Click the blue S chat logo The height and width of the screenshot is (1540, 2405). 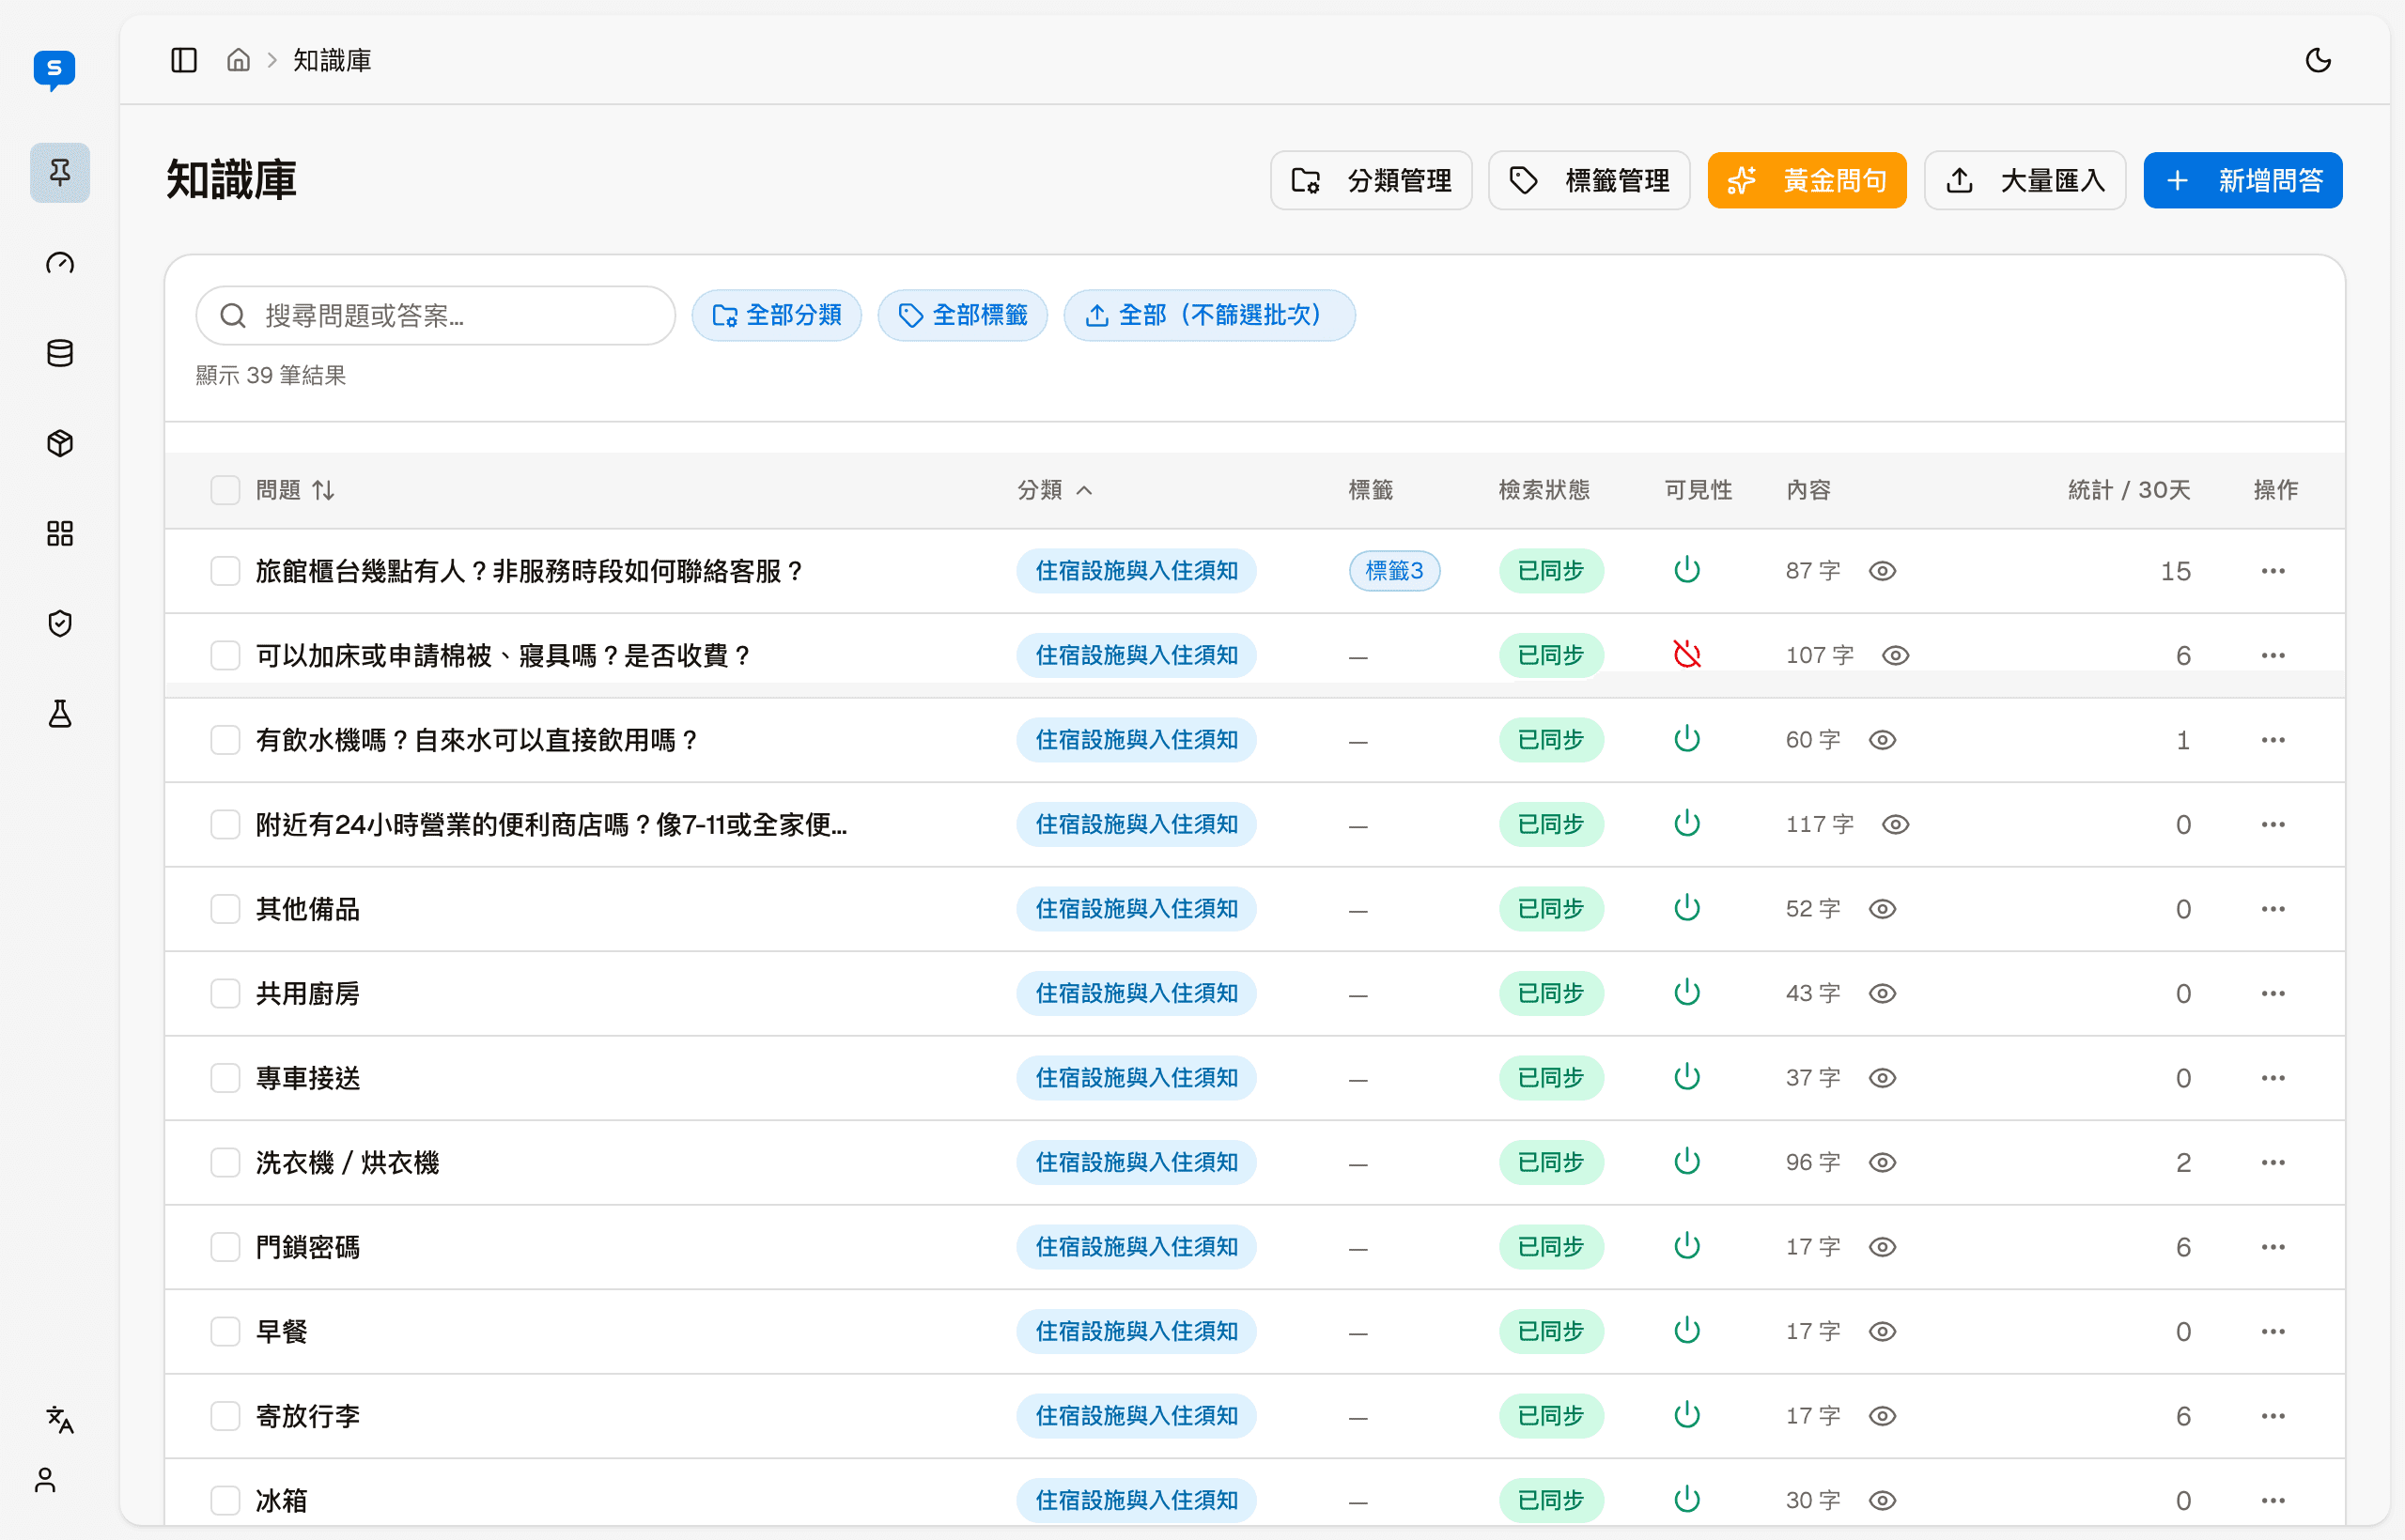click(x=55, y=70)
